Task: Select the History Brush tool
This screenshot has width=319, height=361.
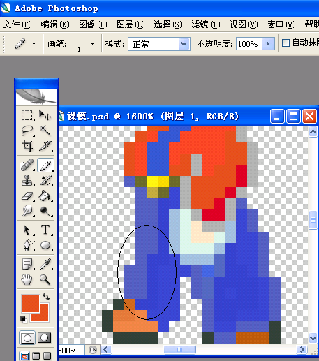Action: [x=45, y=180]
